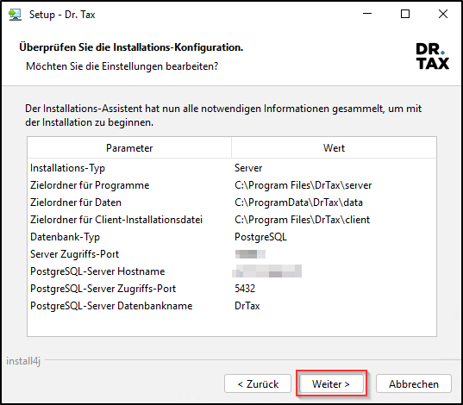The height and width of the screenshot is (405, 463).
Task: Click the DR. TAX logo
Action: 433,56
